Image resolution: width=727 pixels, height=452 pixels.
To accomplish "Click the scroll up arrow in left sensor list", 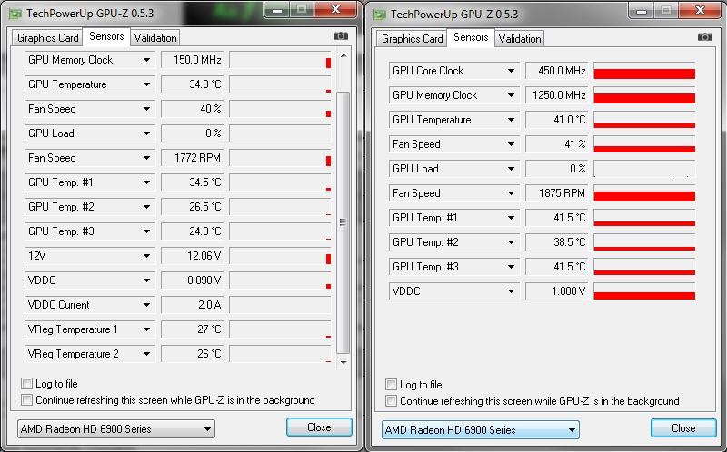I will 344,55.
